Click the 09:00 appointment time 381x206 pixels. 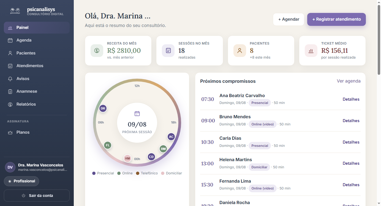coord(208,121)
